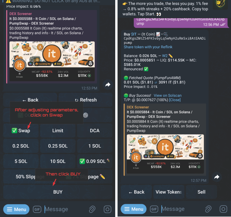Click the settings gear icon below Refresh
The width and height of the screenshot is (231, 217).
tap(86, 115)
